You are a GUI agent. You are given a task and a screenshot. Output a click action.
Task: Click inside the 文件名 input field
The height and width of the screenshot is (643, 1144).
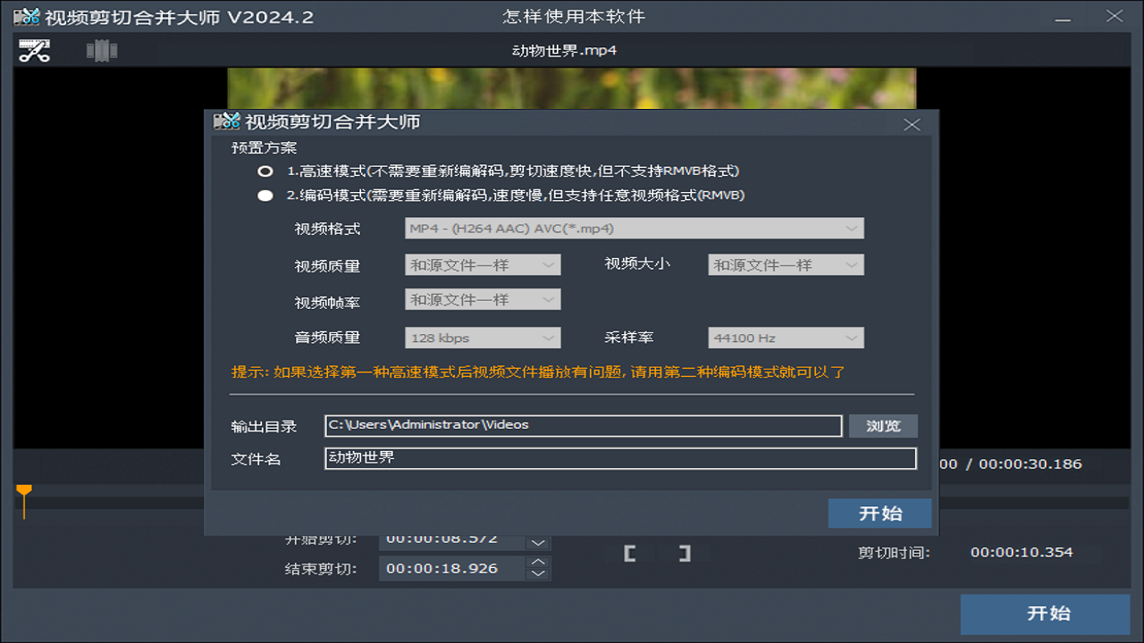pyautogui.click(x=620, y=458)
